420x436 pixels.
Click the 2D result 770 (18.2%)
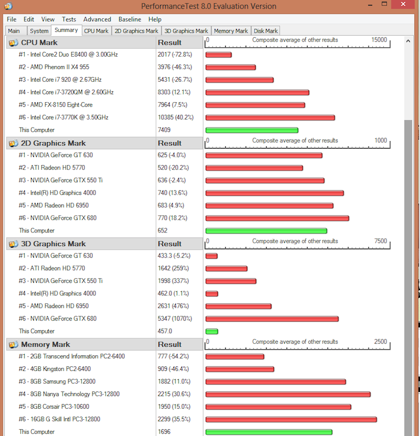pyautogui.click(x=172, y=218)
